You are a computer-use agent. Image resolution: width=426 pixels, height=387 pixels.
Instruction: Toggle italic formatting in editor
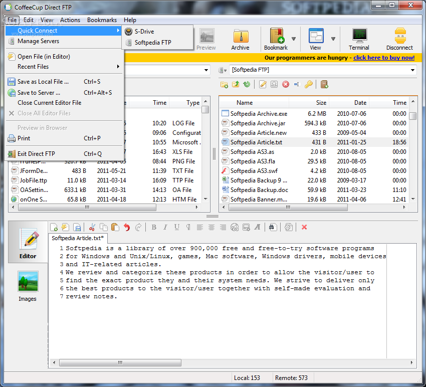(165, 227)
